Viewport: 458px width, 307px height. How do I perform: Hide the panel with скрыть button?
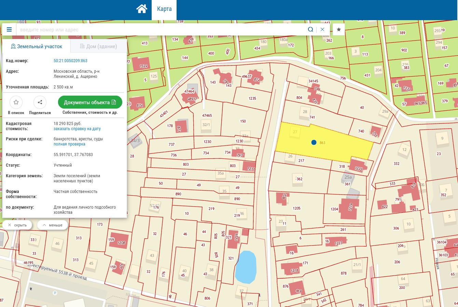point(17,225)
